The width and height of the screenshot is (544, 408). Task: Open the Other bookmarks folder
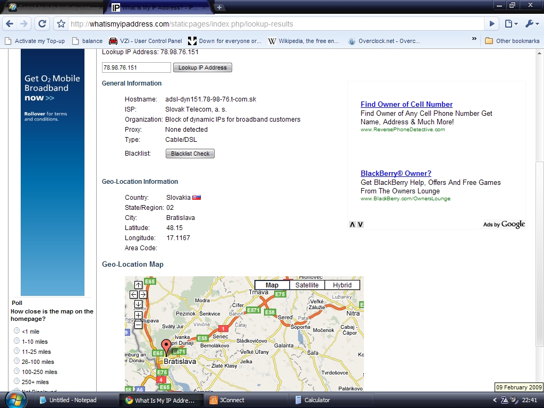512,41
